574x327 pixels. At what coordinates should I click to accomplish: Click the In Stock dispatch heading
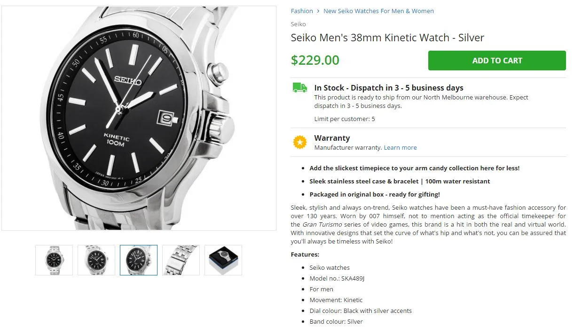tap(389, 88)
